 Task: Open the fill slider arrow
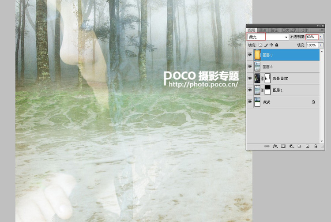click(x=321, y=45)
